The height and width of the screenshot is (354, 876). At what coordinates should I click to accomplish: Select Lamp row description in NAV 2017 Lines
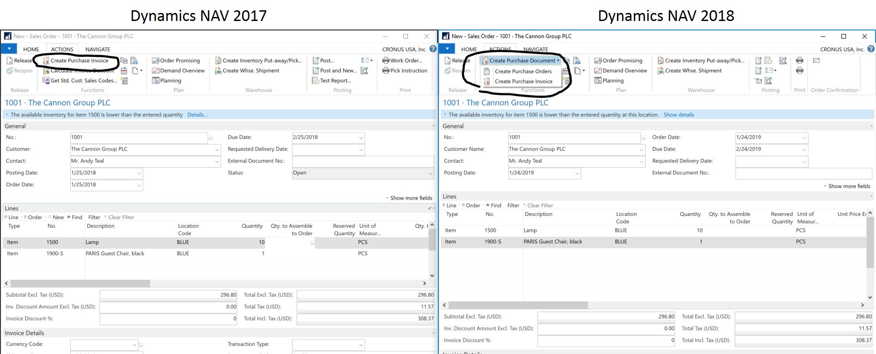click(92, 242)
